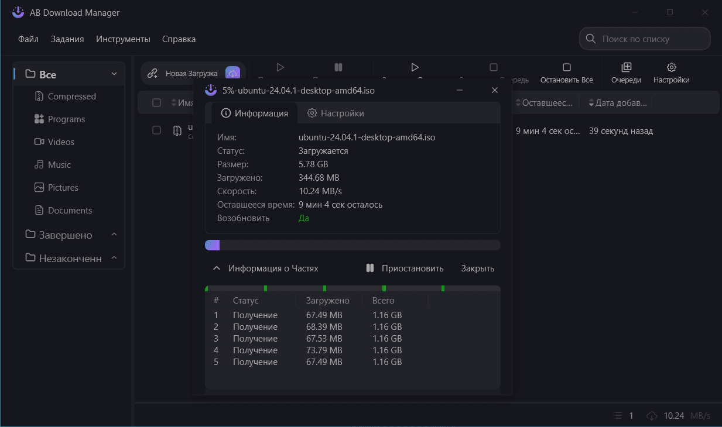
Task: Open Настройки from the main toolbar
Action: click(x=671, y=73)
